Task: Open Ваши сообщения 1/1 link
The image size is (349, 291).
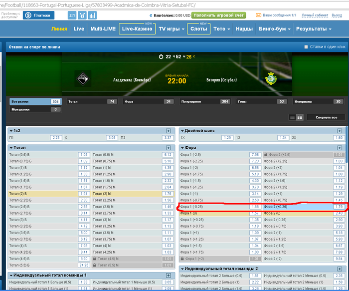Action: (279, 15)
